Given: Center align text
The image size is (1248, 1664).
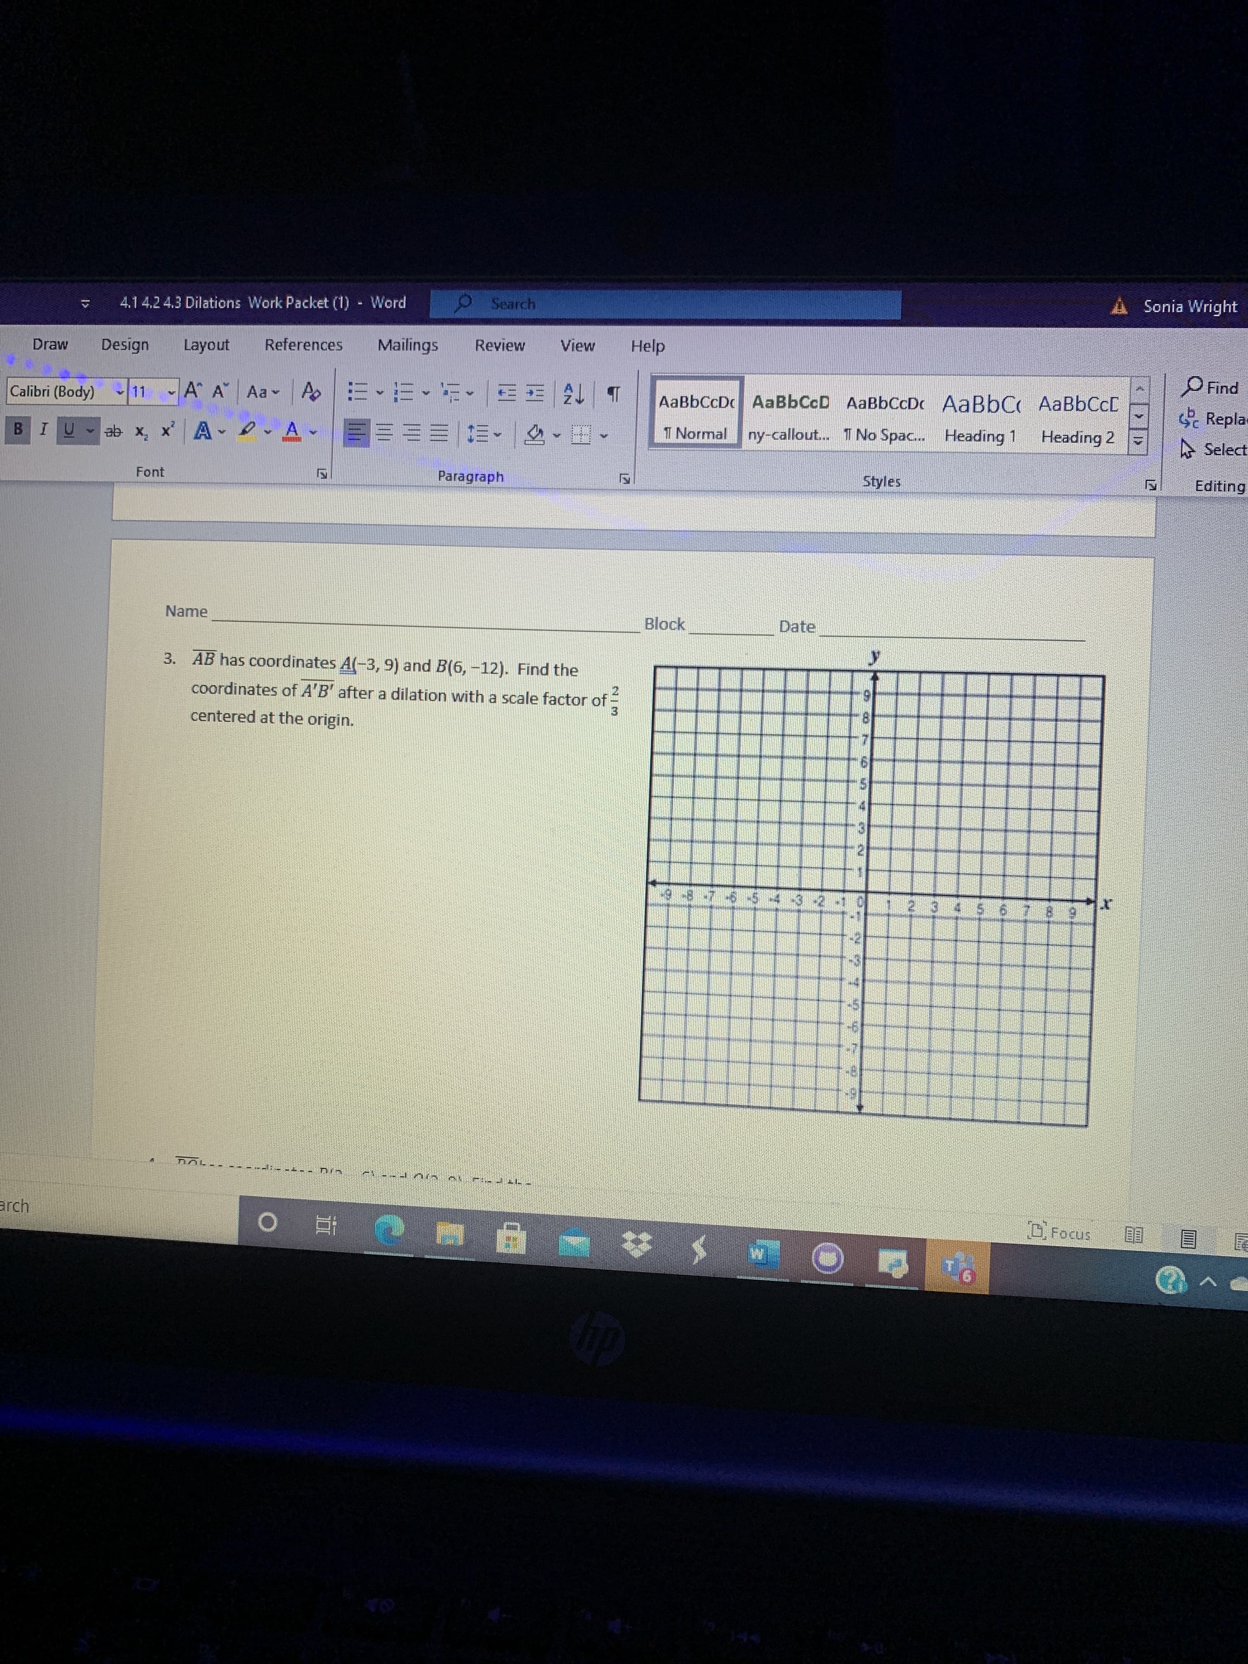Looking at the screenshot, I should point(384,433).
